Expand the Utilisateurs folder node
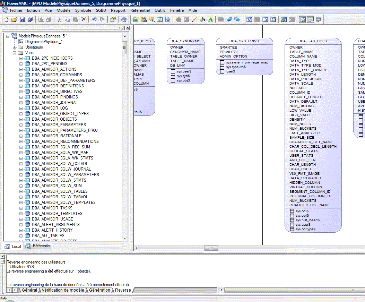The image size is (365, 302). (15, 47)
